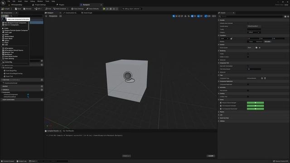Open viewport options hamburger menu
Screen dimensions: 290x163
pyautogui.click(x=46, y=16)
